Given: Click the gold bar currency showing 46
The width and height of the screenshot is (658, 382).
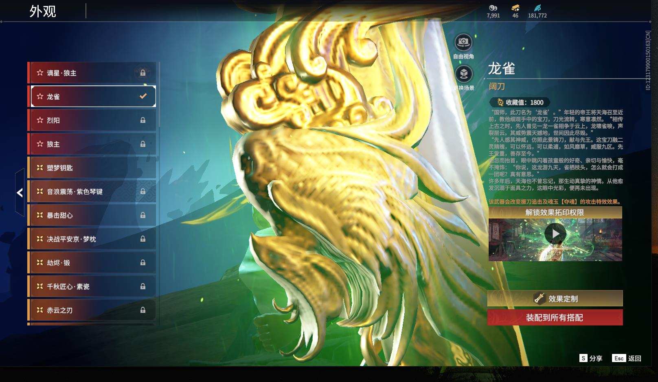Looking at the screenshot, I should coord(515,8).
